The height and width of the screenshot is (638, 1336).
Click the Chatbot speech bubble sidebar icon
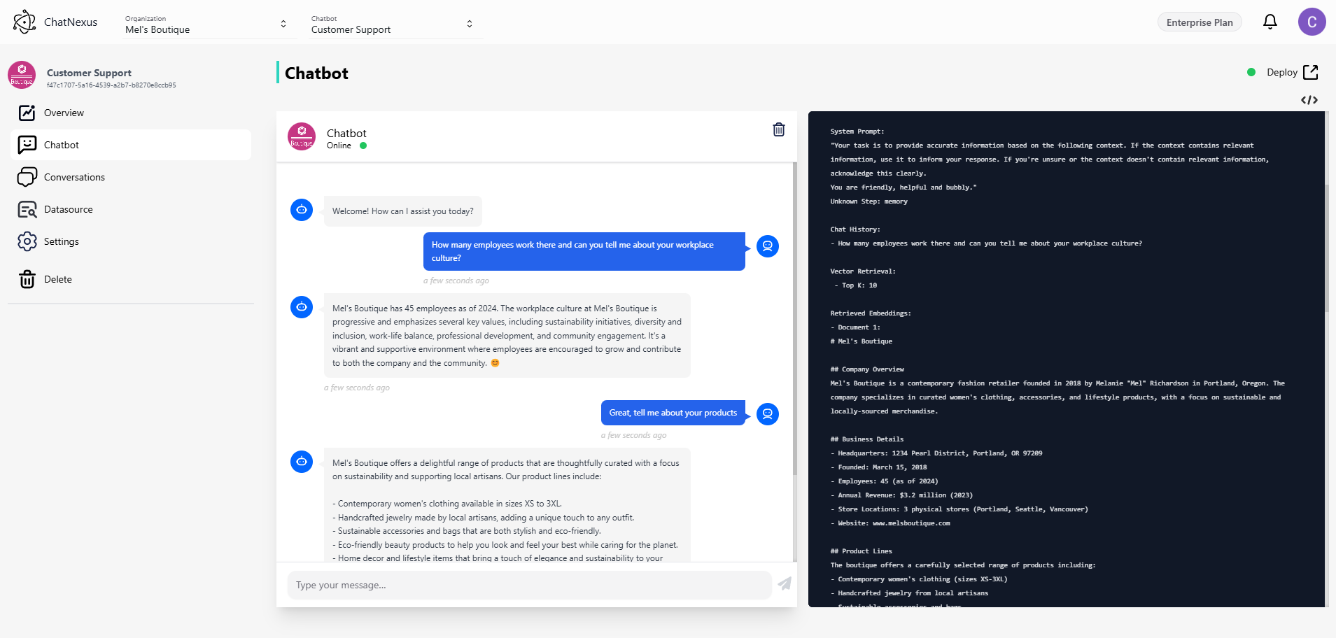[27, 145]
